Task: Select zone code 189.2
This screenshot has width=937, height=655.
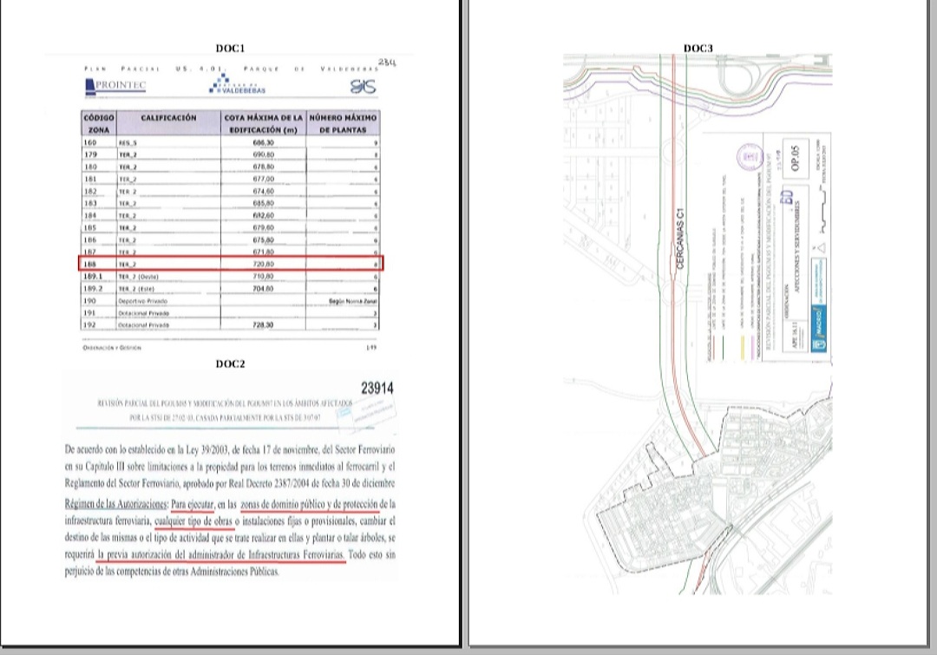Action: (93, 288)
